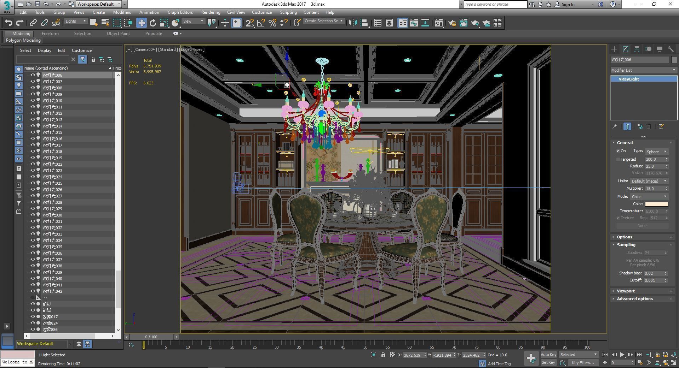The width and height of the screenshot is (679, 368).
Task: Toggle the Percent Snap icon
Action: [x=272, y=23]
